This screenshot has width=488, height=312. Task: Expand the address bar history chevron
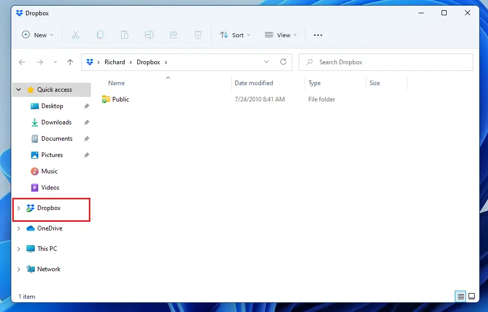266,62
